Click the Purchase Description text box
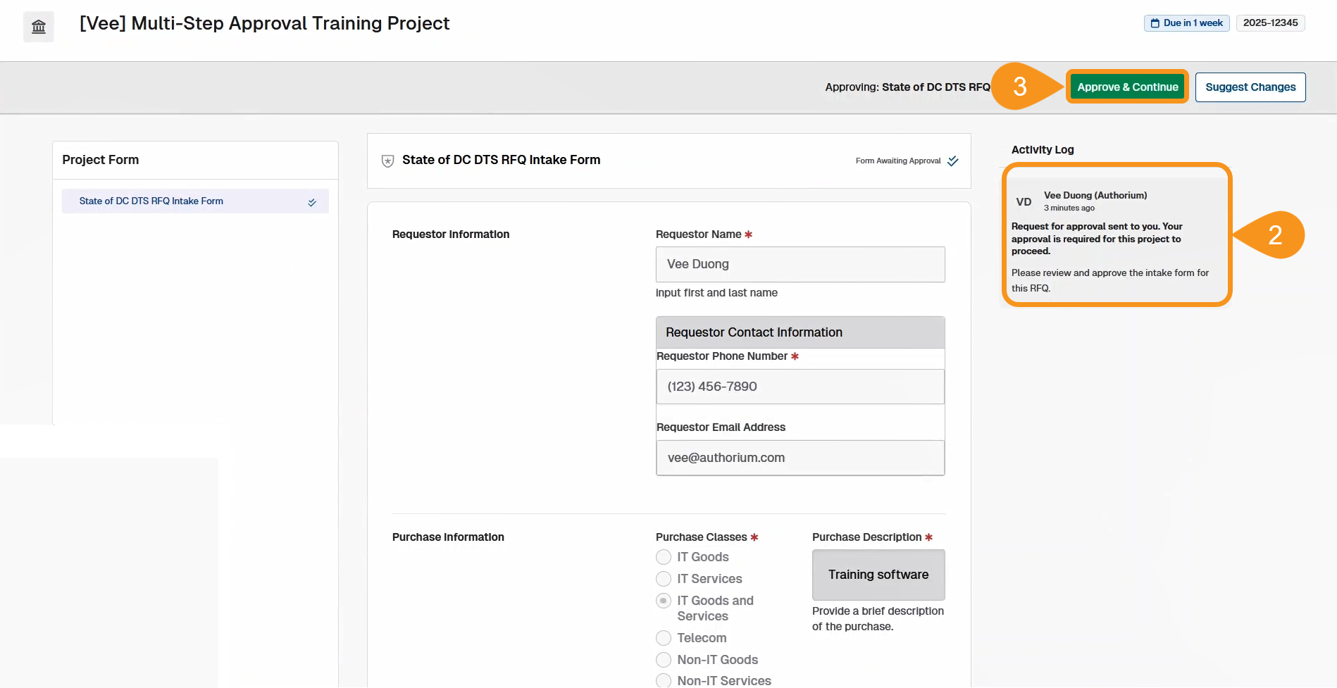 click(878, 575)
